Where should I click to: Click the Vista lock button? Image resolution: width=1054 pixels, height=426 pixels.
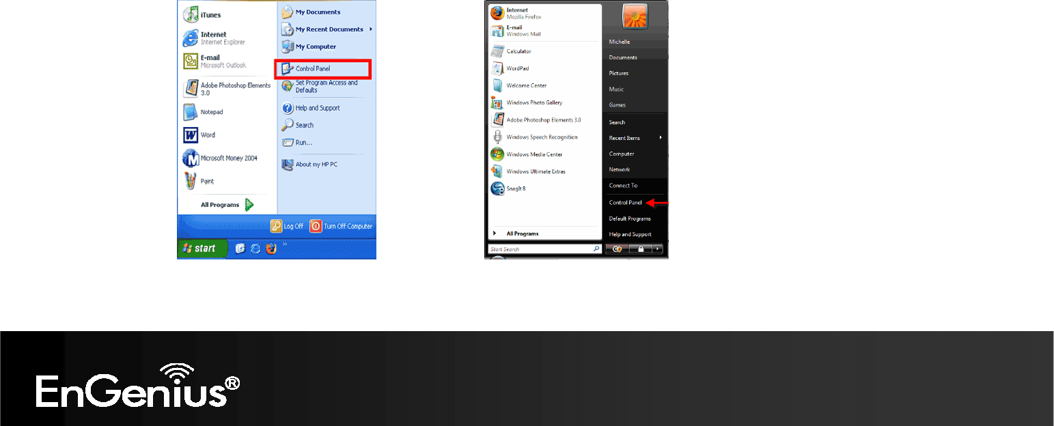(x=641, y=250)
